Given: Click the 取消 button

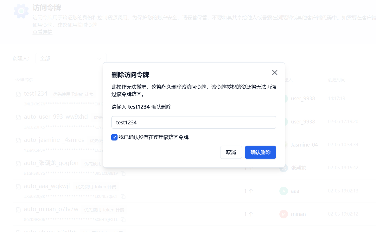Looking at the screenshot, I should (x=231, y=152).
